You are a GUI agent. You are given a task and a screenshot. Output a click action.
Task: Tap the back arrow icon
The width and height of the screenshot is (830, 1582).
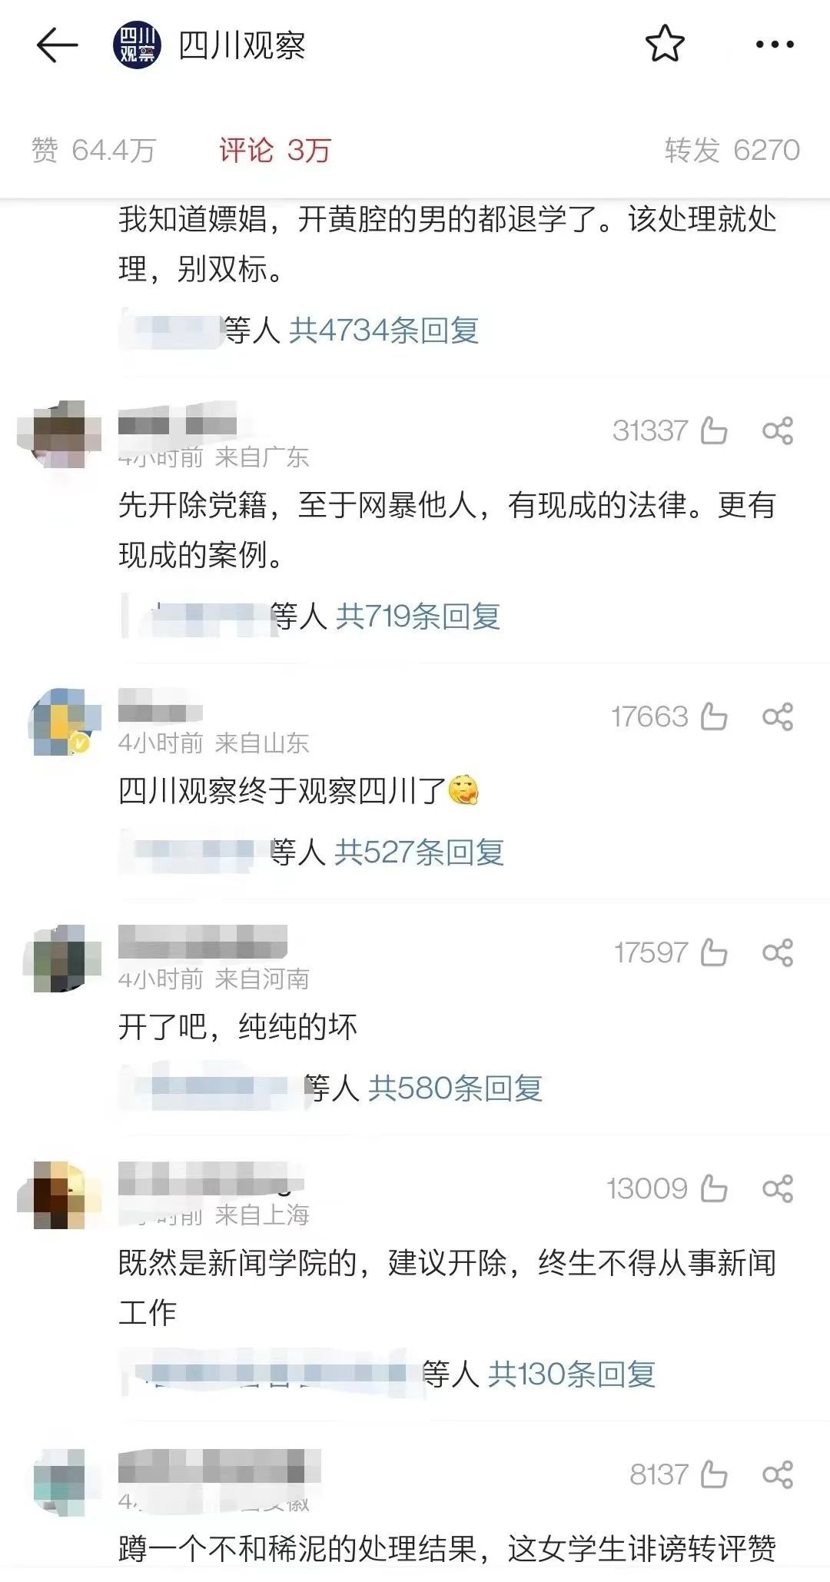58,46
